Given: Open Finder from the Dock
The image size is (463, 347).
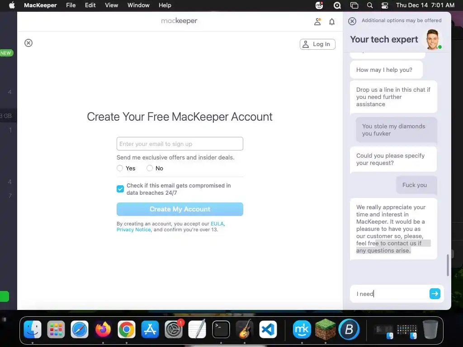Looking at the screenshot, I should point(33,329).
